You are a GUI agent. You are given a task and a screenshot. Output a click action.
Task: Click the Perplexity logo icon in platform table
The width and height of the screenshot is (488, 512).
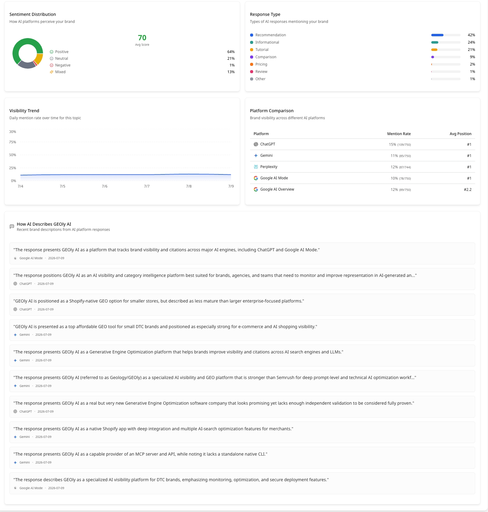tap(256, 167)
